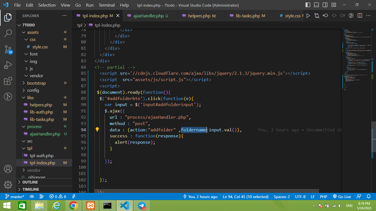
Task: Click the Go Live button
Action: (x=342, y=196)
